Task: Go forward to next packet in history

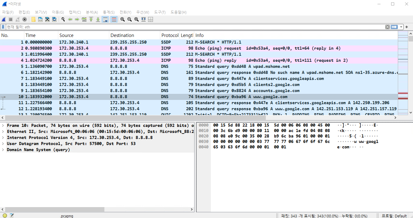Action: point(77,19)
